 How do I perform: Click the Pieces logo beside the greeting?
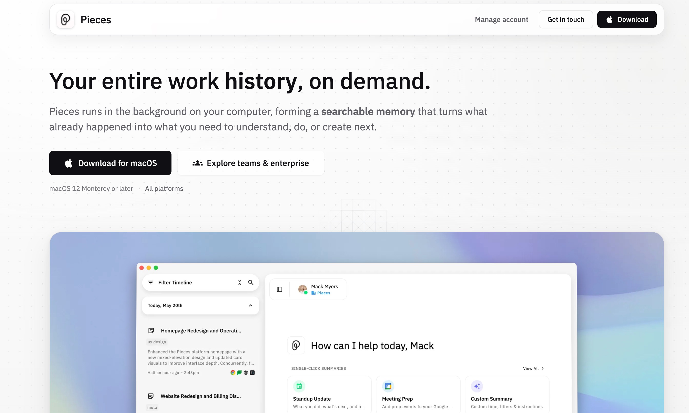coord(296,345)
